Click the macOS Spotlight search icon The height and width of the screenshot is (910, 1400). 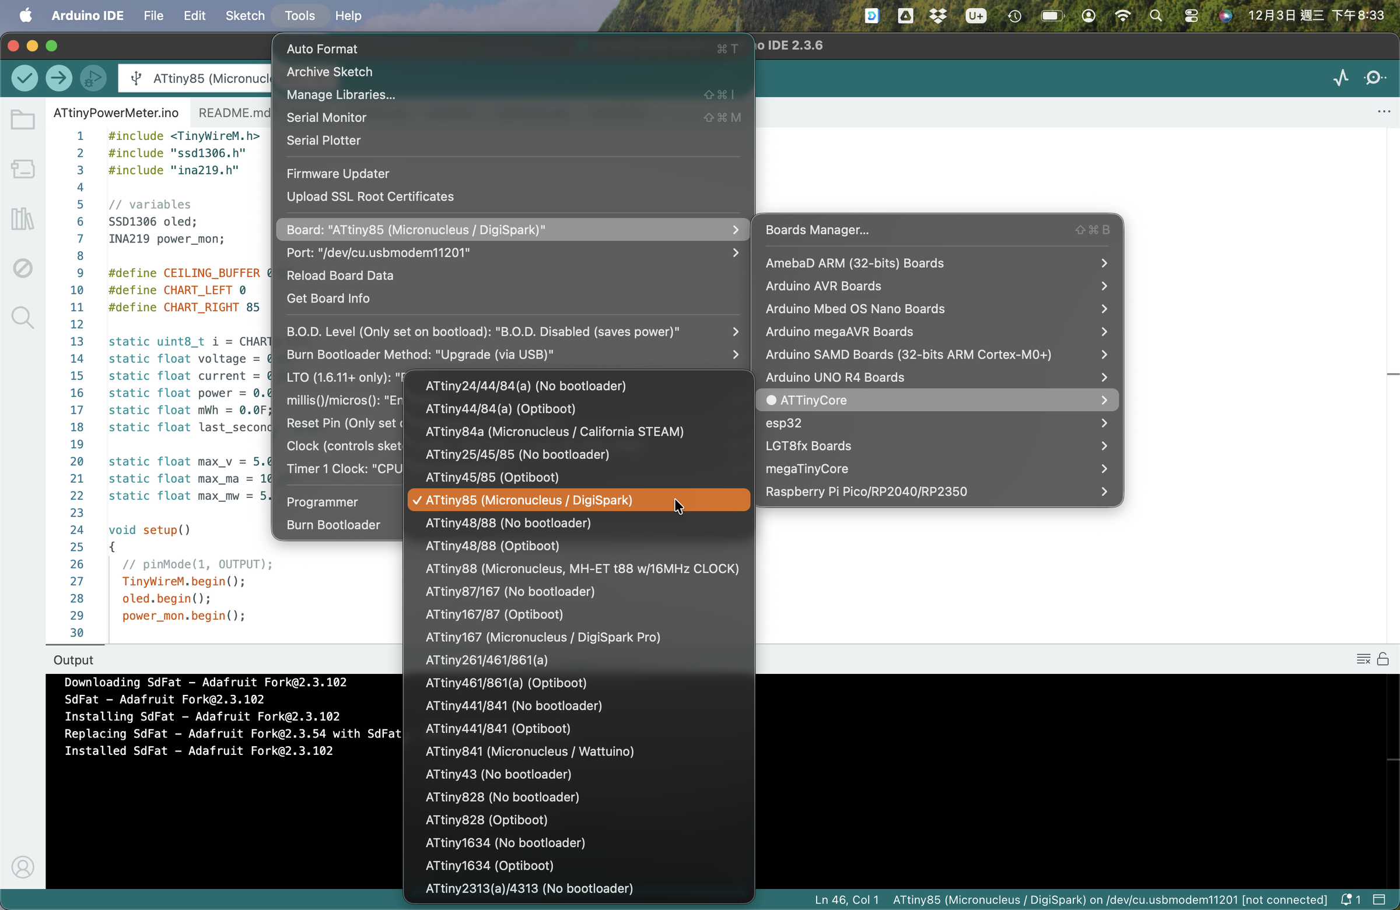coord(1156,15)
